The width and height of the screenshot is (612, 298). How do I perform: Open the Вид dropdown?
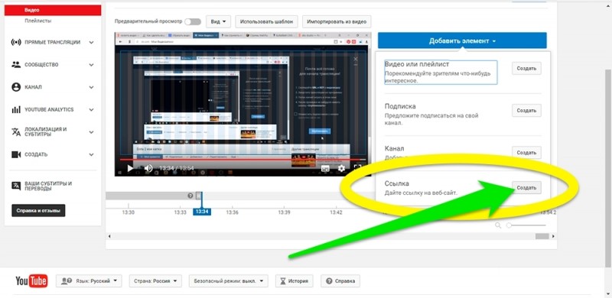coord(219,21)
